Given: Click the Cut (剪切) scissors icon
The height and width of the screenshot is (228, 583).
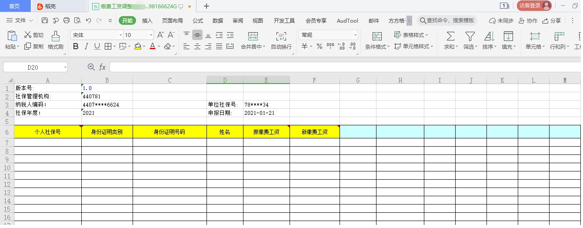Looking at the screenshot, I should click(28, 35).
